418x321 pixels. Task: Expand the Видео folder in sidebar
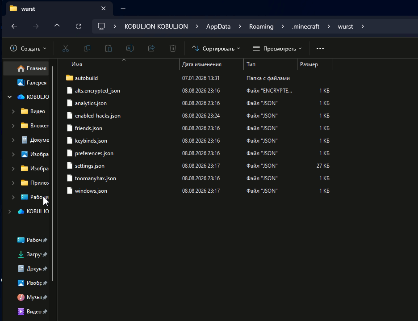click(13, 111)
